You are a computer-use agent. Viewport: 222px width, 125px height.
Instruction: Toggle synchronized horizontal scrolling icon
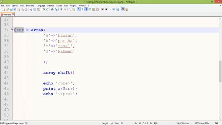74,9
